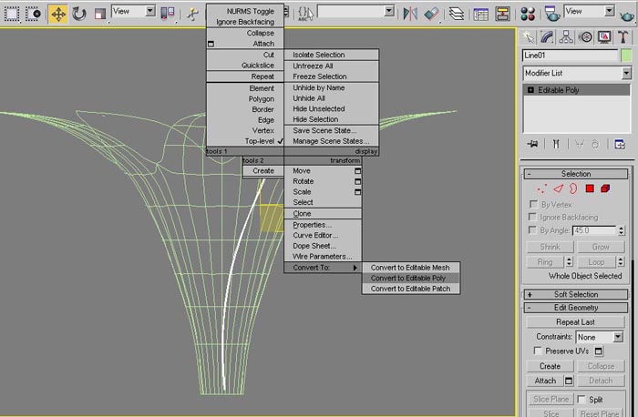This screenshot has height=417, width=638.
Task: Click the Edit Named Selection Sets icon
Action: [x=305, y=14]
